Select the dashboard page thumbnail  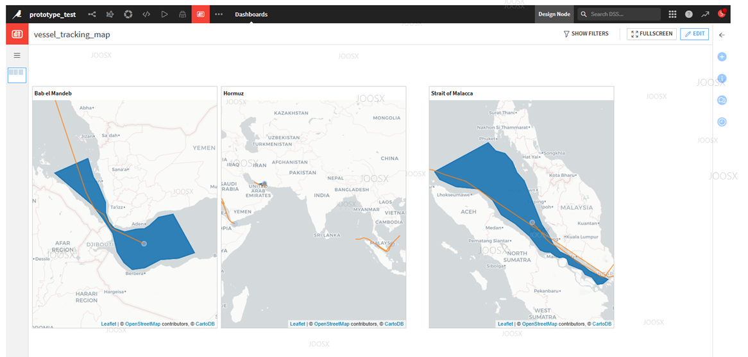[x=17, y=75]
